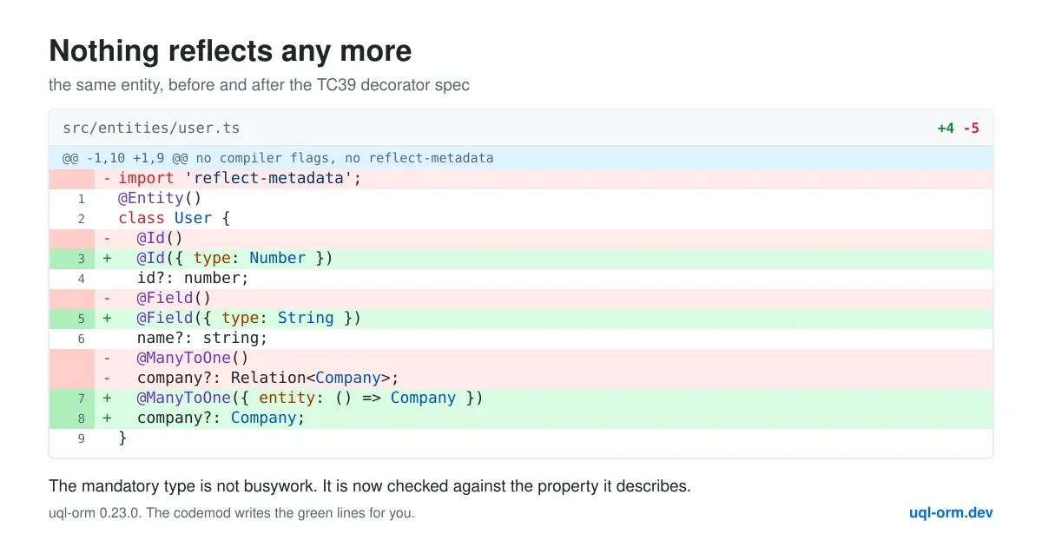Click the removed @Field() line
1042x547 pixels.
(521, 298)
